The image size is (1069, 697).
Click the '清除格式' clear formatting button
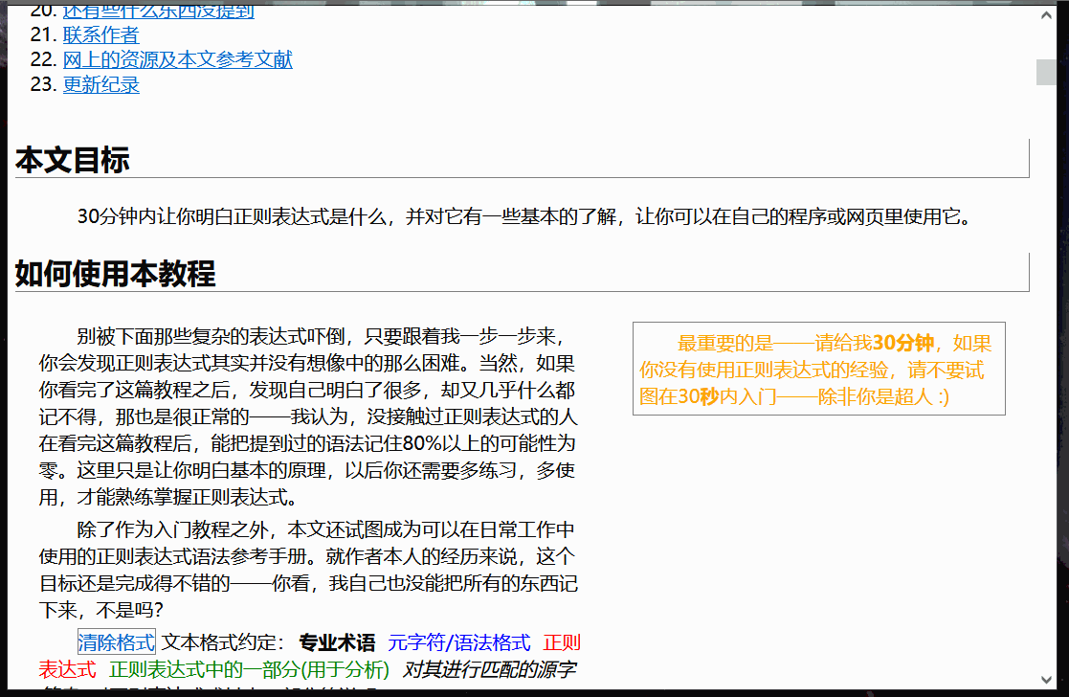115,641
